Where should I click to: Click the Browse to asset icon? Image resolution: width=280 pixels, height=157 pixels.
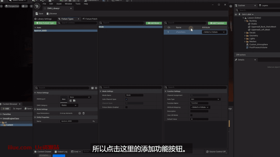[x=48, y=14]
